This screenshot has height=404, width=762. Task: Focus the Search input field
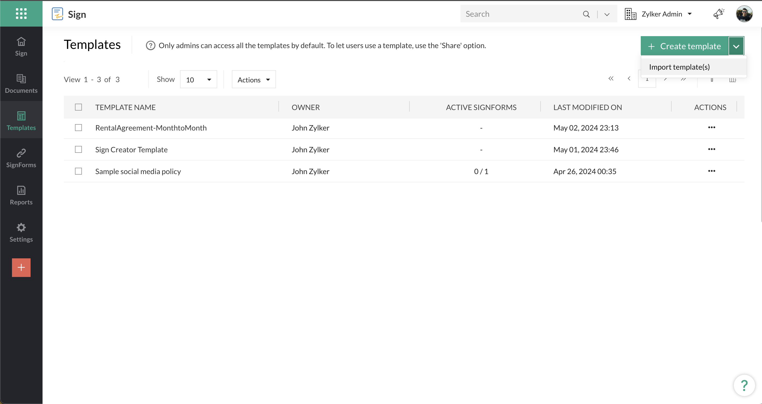tap(521, 14)
